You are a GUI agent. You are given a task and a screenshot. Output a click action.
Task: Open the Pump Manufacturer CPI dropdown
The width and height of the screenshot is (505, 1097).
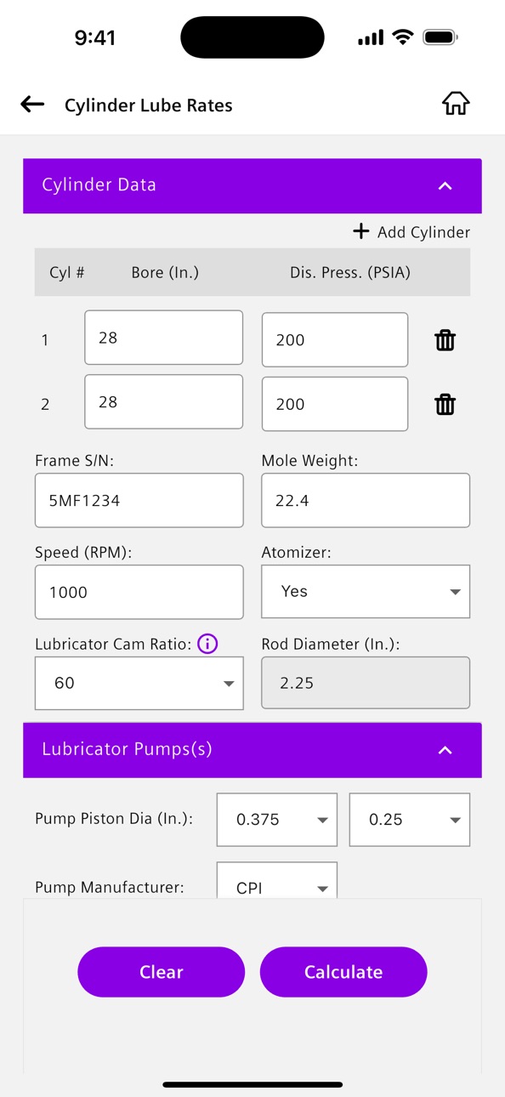(x=277, y=881)
